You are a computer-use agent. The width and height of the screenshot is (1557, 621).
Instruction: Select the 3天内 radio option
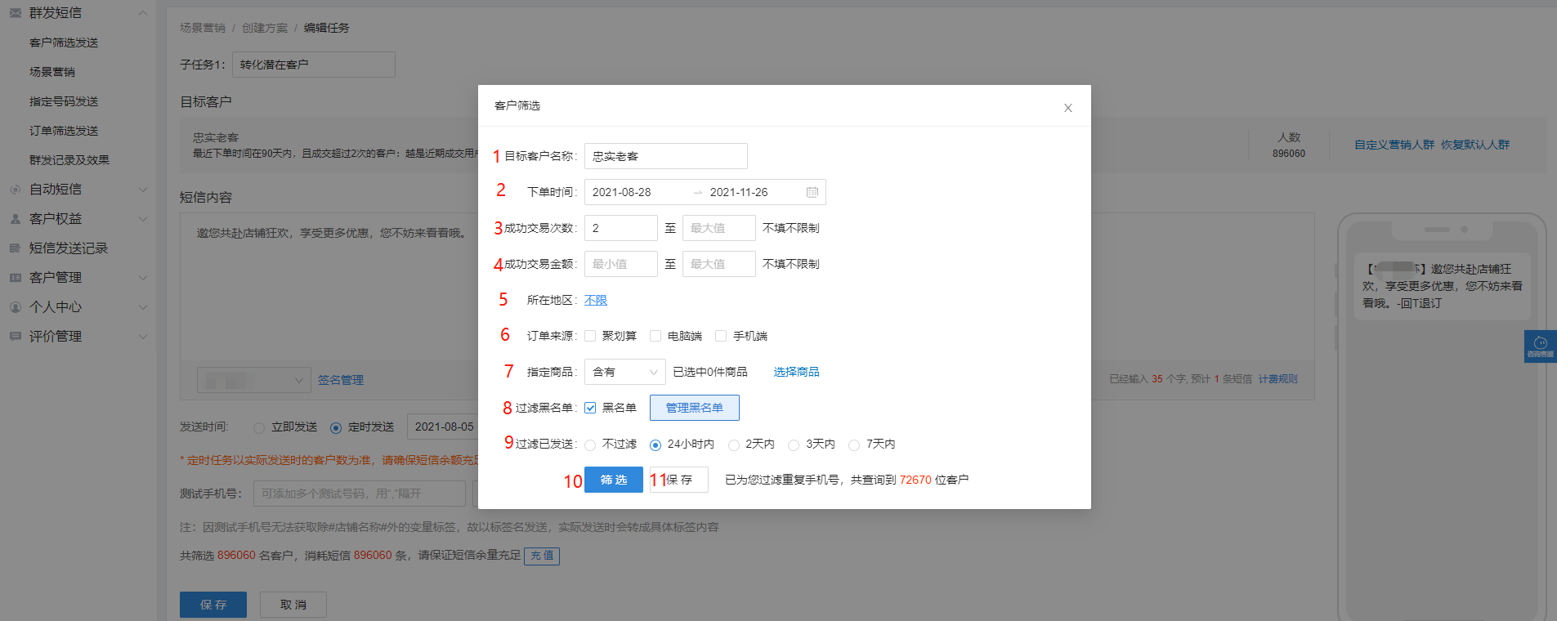pyautogui.click(x=794, y=445)
